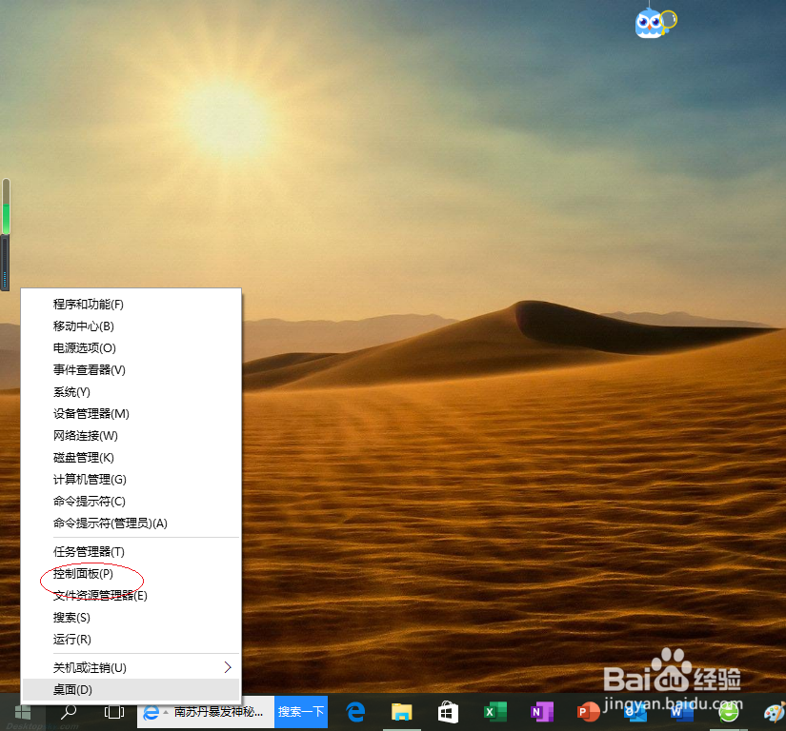
Task: Open Outlook from taskbar
Action: (x=635, y=713)
